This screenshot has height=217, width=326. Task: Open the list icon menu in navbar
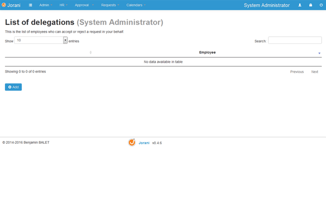[x=30, y=5]
